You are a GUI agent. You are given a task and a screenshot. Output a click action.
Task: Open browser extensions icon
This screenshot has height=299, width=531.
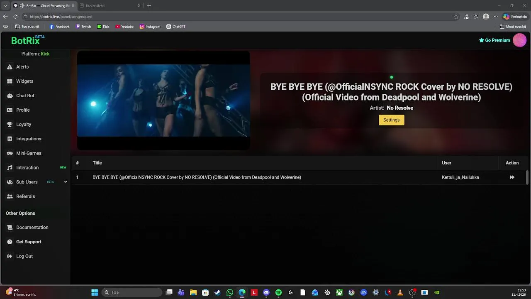[466, 17]
